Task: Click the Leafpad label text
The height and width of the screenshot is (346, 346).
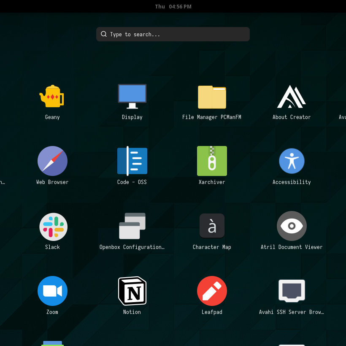Action: pos(212,312)
